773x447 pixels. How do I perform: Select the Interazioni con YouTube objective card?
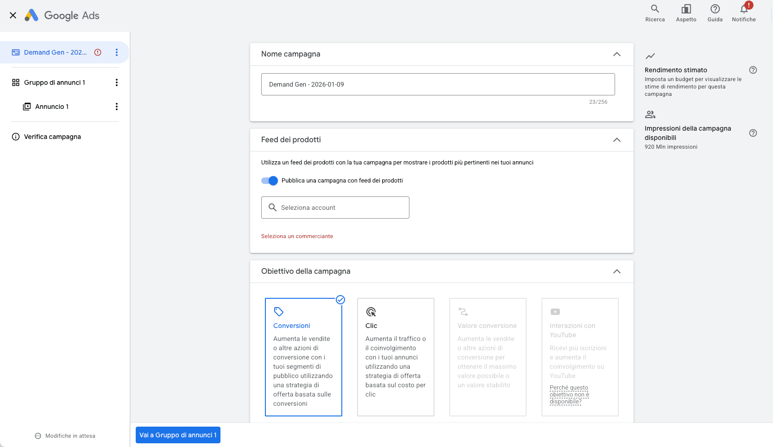580,357
